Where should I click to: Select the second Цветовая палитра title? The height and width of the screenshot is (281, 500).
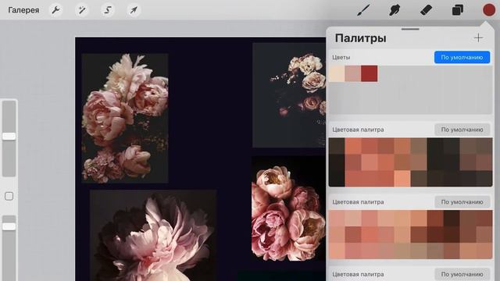point(358,202)
